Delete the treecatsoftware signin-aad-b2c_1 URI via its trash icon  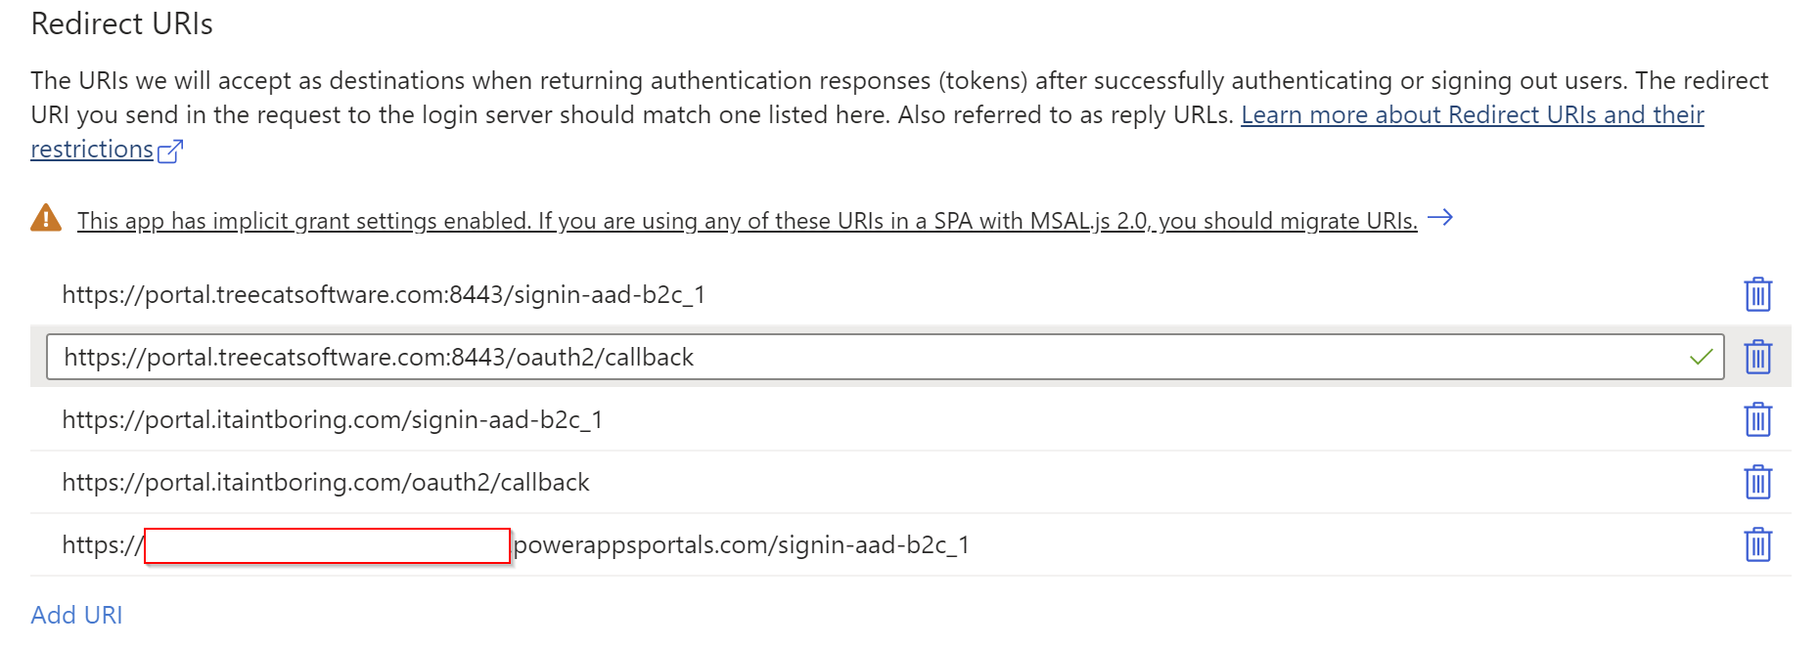pyautogui.click(x=1757, y=294)
